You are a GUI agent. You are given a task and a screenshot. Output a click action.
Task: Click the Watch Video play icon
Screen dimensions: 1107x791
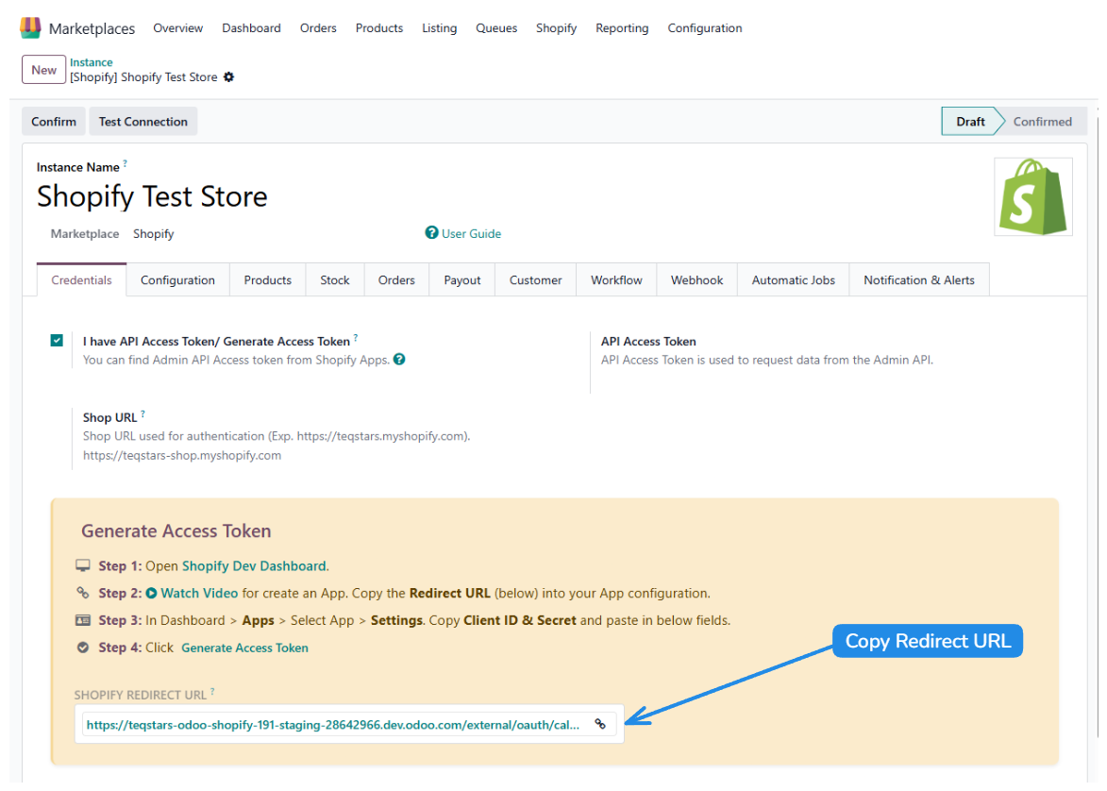point(151,593)
